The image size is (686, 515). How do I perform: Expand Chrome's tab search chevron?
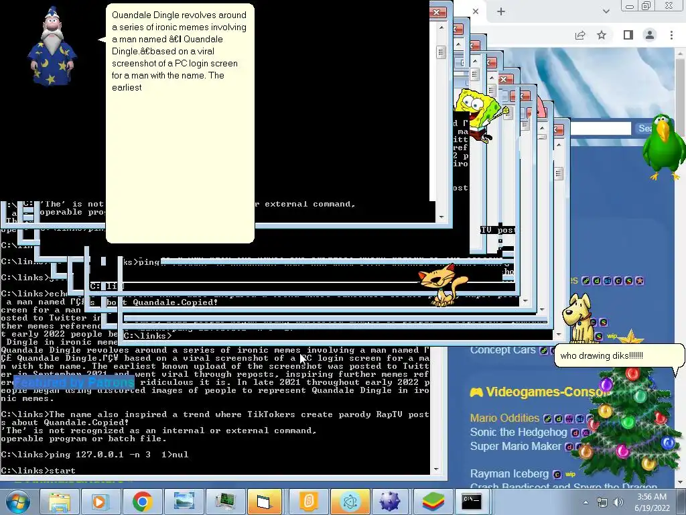click(x=606, y=11)
